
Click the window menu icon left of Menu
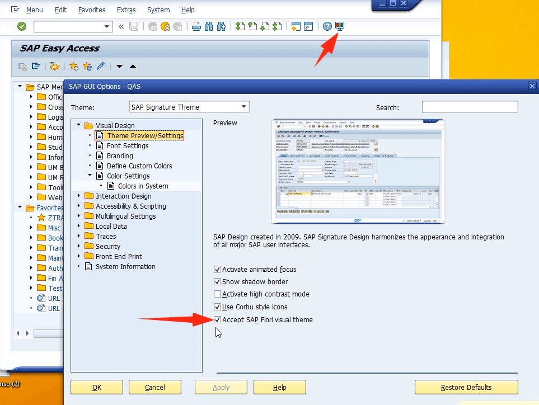point(15,10)
